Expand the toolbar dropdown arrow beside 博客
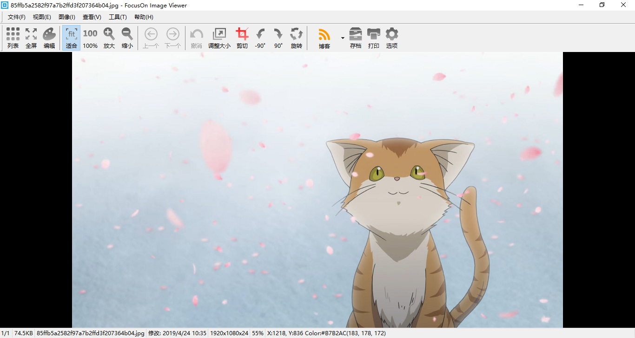This screenshot has height=338, width=635. 343,38
